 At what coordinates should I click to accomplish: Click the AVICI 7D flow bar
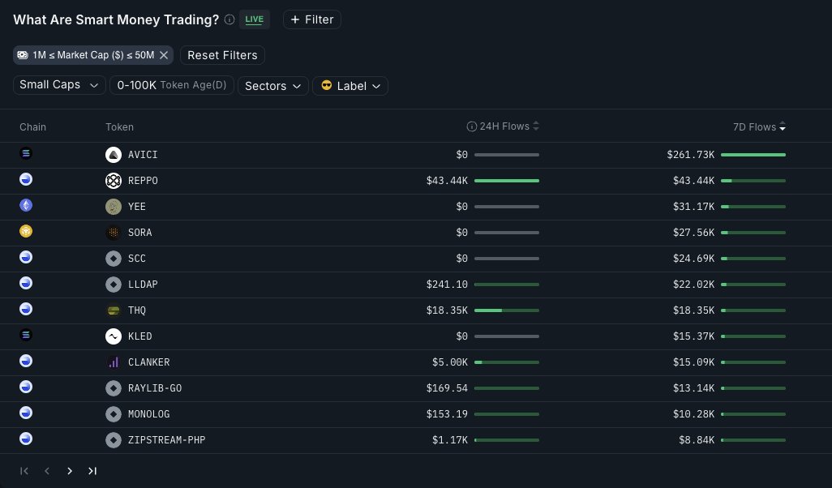click(x=753, y=155)
